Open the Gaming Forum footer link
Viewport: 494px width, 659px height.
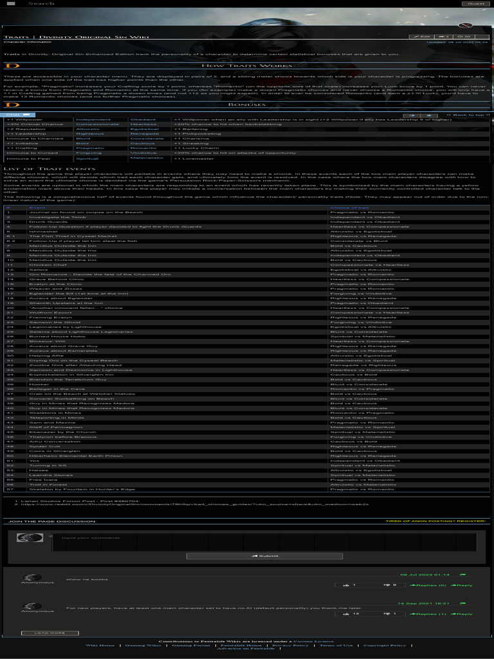[x=190, y=645]
